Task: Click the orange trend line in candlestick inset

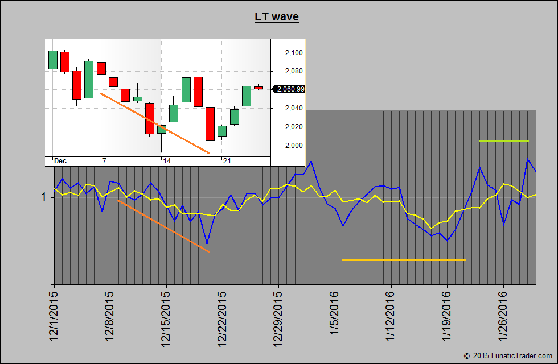Action: 155,123
